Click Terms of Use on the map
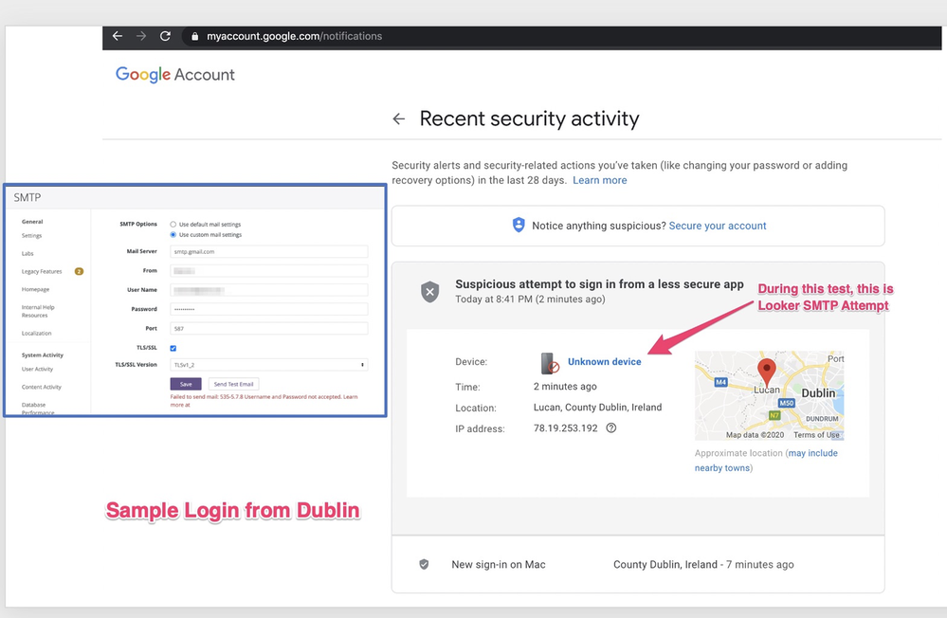Viewport: 947px width, 618px height. coord(816,435)
